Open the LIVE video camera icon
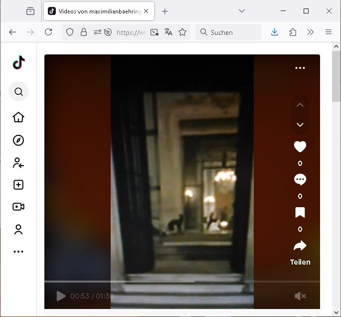 (x=18, y=207)
